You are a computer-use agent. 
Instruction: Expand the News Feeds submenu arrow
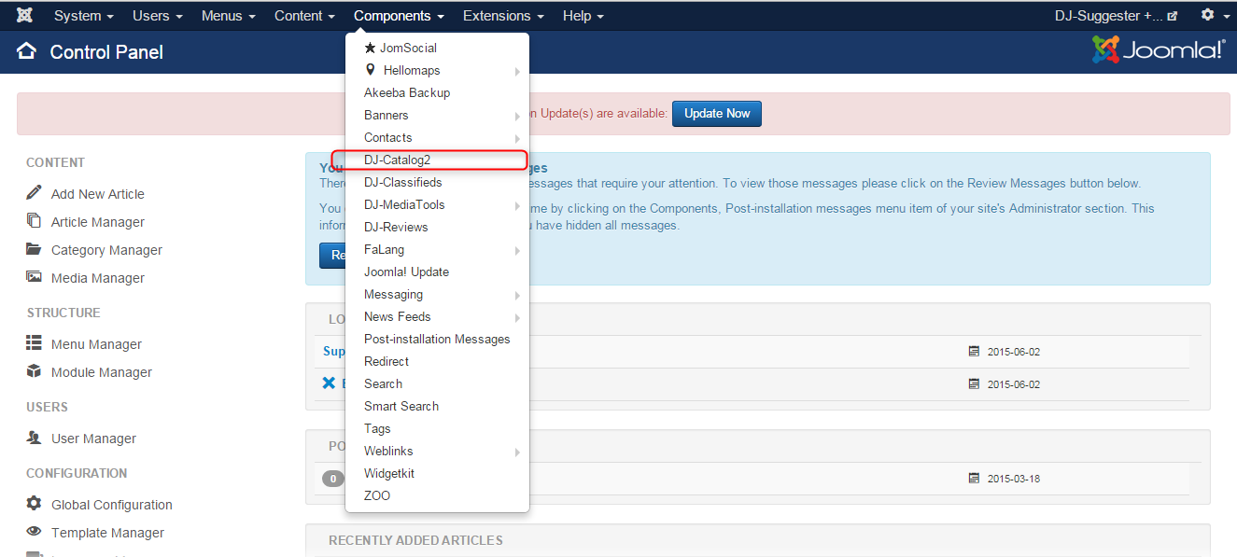[517, 317]
